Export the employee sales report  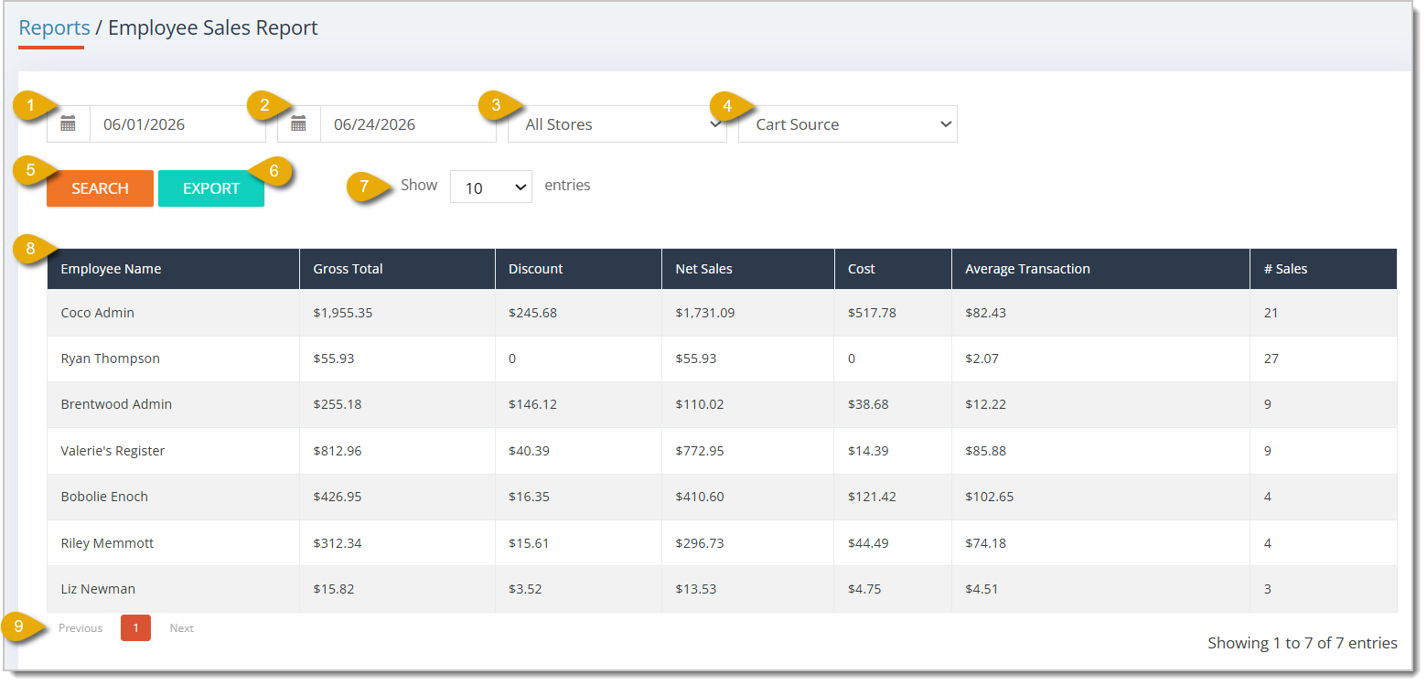tap(211, 188)
